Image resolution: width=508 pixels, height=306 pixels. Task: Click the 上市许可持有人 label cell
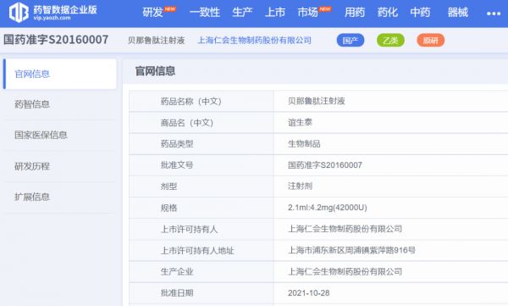[x=202, y=229]
